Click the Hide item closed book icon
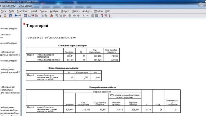This screenshot has width=206, height=116. [x=97, y=16]
